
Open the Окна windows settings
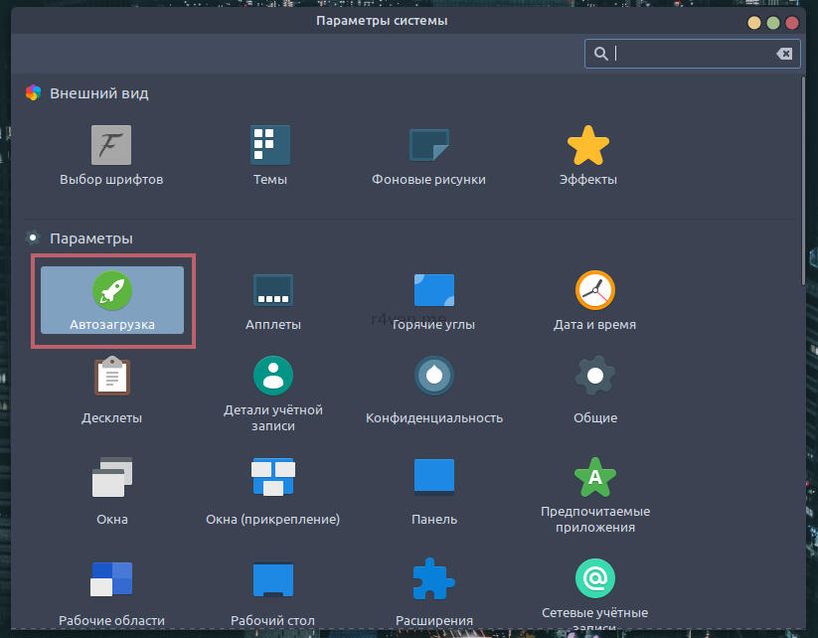point(112,477)
